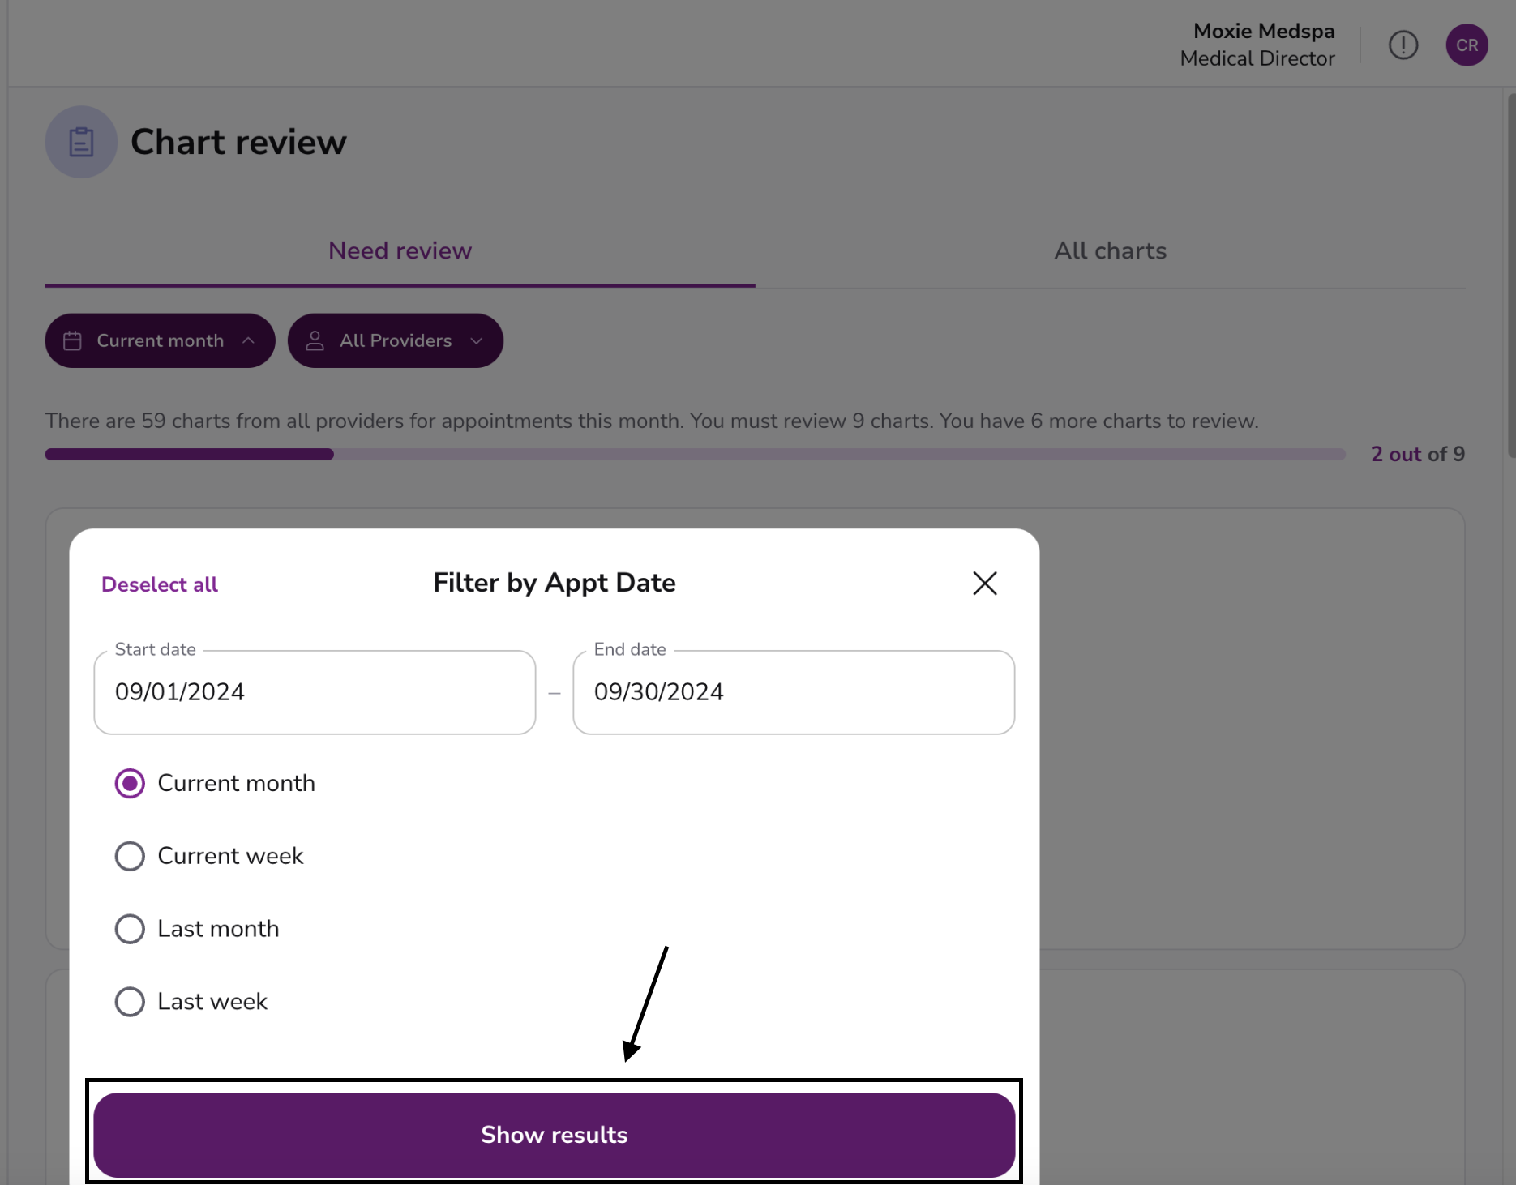Open the All Providers dropdown
This screenshot has width=1516, height=1185.
point(396,340)
